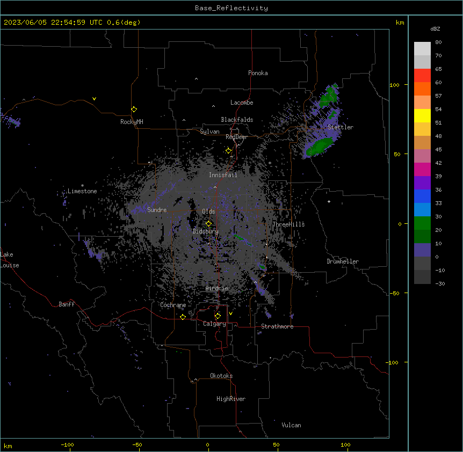The image size is (463, 452).
Task: Select the yellow 51-54 dBZ legend color
Action: tap(422, 116)
